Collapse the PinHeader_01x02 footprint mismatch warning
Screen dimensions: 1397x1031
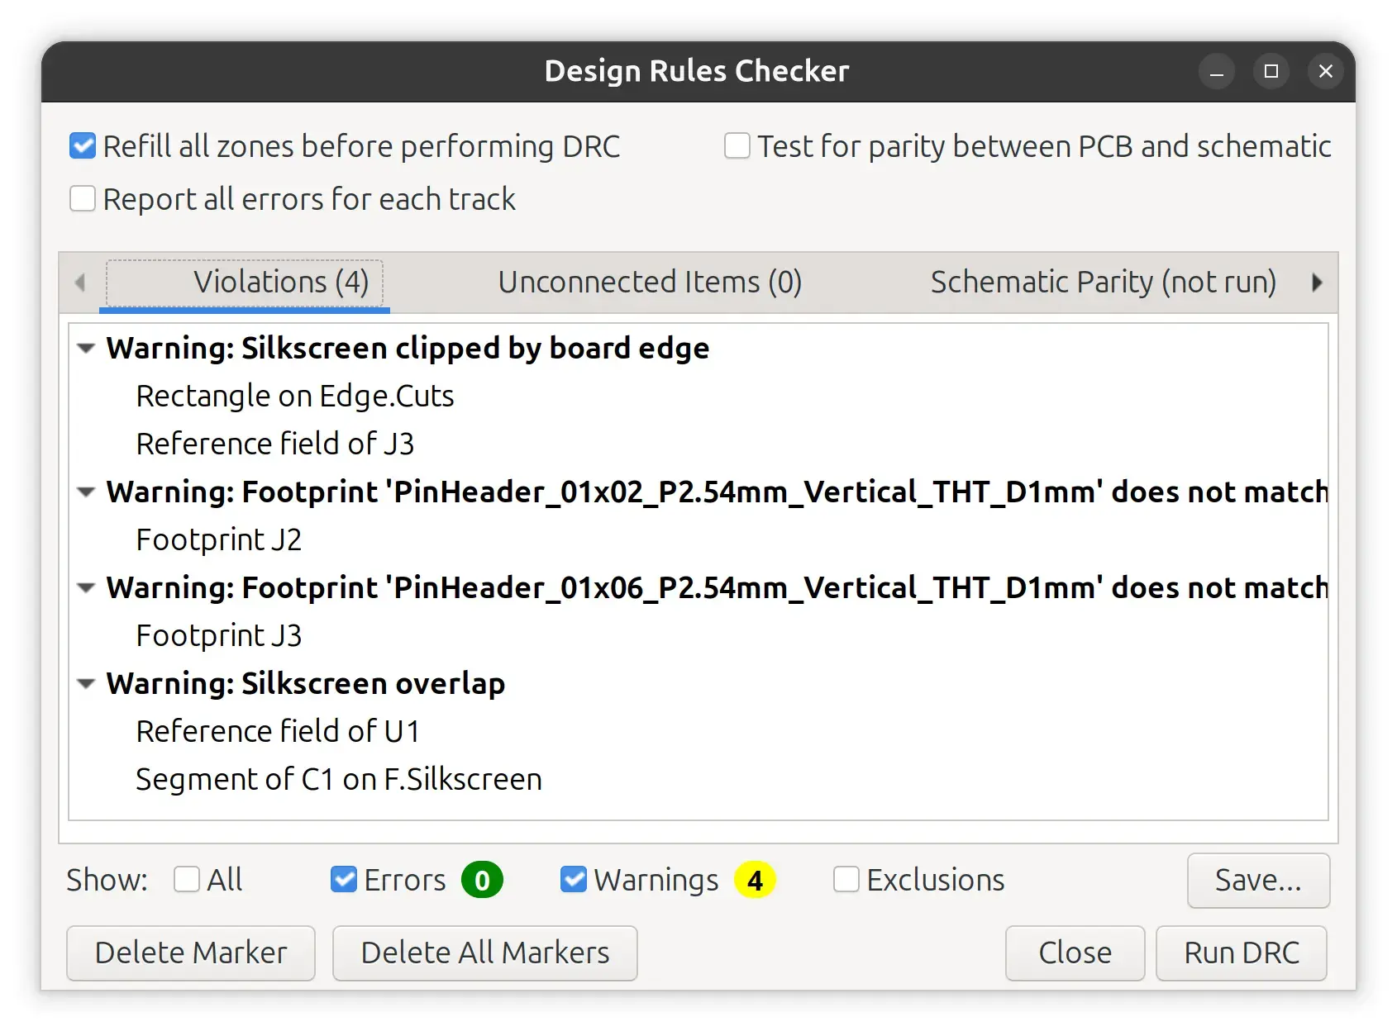pos(86,492)
